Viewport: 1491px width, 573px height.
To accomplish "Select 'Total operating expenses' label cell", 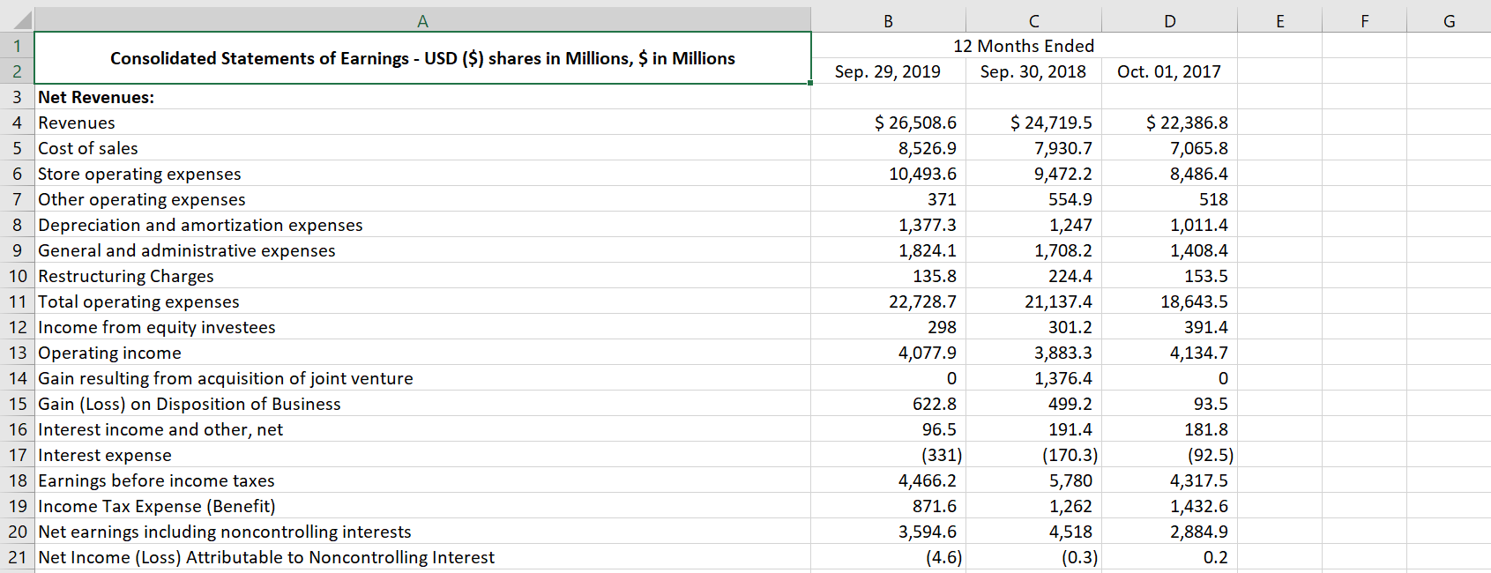I will [x=422, y=301].
